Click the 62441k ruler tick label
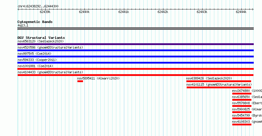This screenshot has width=262, height=136. point(124,12)
